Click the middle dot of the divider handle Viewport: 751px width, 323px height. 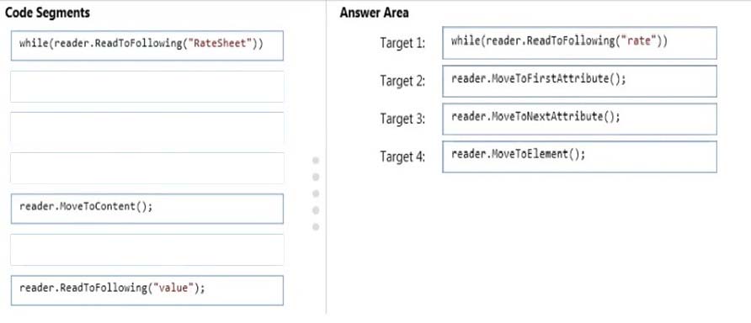pyautogui.click(x=316, y=193)
